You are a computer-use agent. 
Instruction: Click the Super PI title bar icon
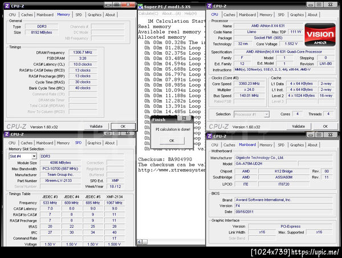coord(140,7)
